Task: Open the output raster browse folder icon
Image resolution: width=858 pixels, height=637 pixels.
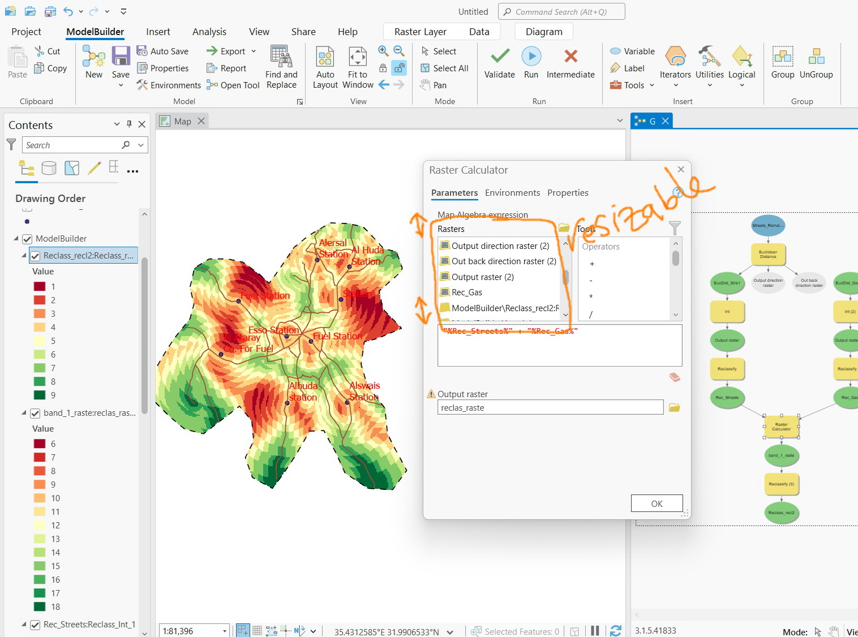Action: pyautogui.click(x=674, y=407)
